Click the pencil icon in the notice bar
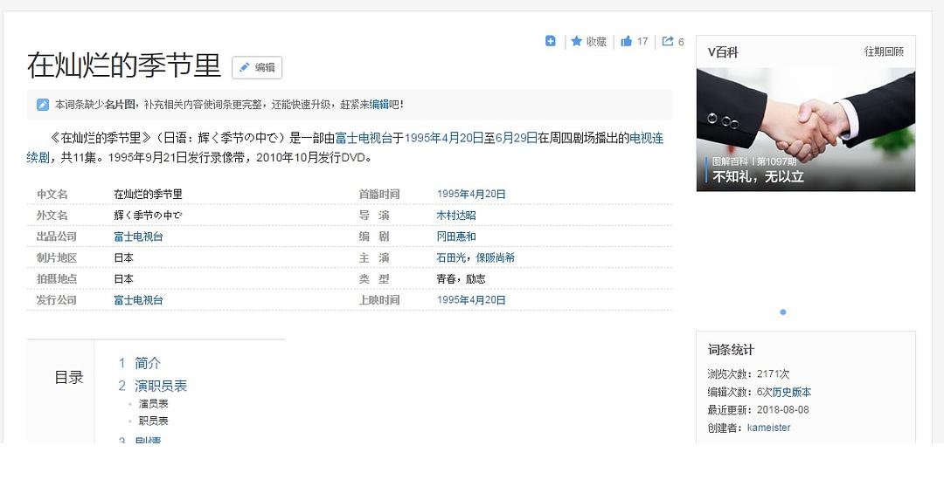The width and height of the screenshot is (944, 493). pos(43,105)
